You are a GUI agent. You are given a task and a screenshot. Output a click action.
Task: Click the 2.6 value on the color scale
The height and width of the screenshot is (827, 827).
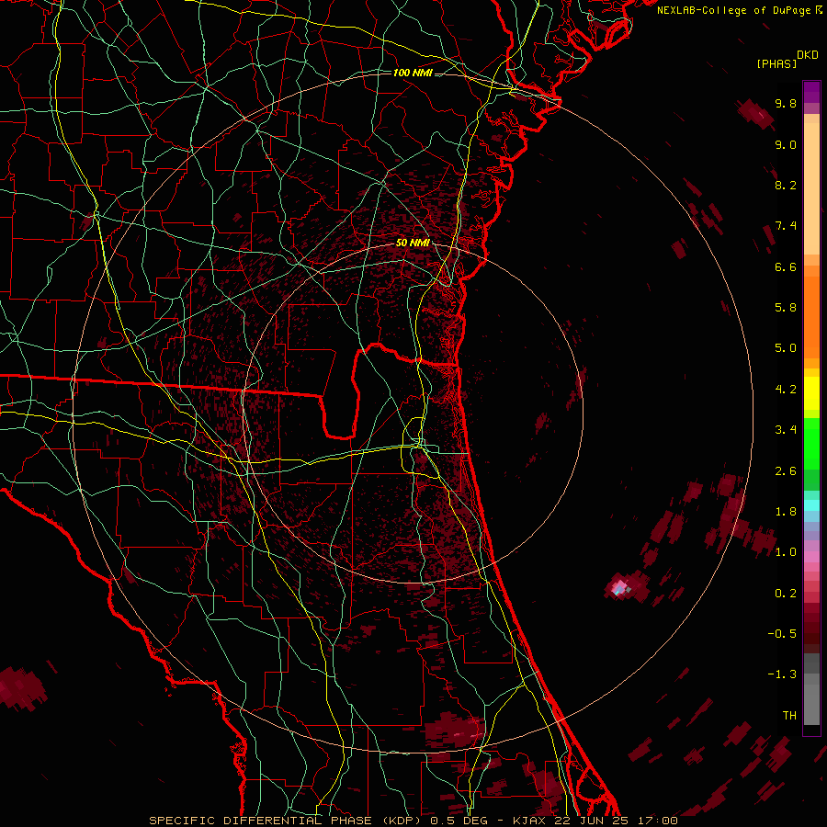coord(786,471)
